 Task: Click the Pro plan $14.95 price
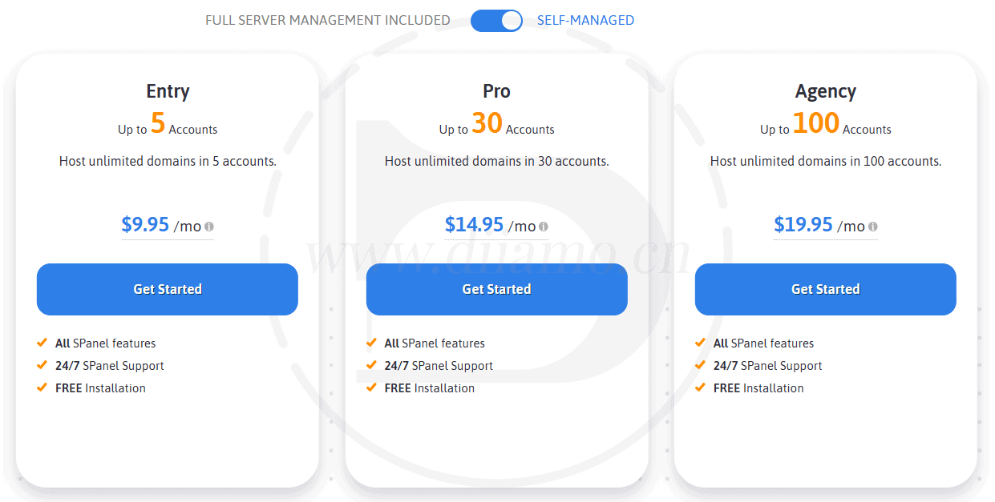tap(474, 225)
